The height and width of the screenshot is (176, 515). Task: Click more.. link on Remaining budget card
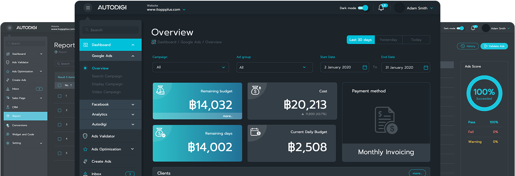227,116
